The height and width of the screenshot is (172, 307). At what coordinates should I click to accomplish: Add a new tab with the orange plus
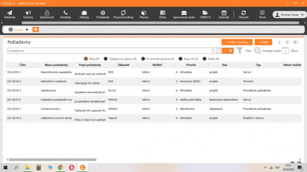pyautogui.click(x=35, y=30)
